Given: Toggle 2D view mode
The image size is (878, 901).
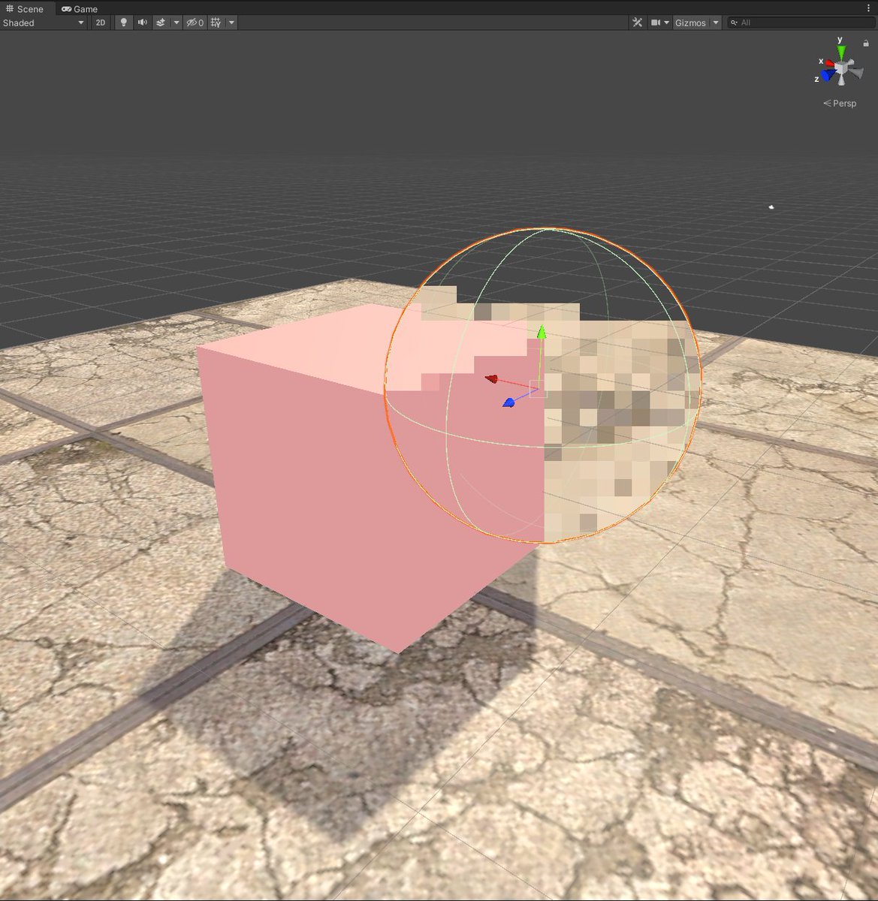Looking at the screenshot, I should pyautogui.click(x=100, y=23).
